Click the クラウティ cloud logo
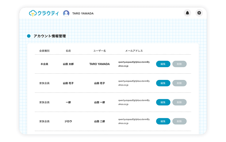 (44, 13)
